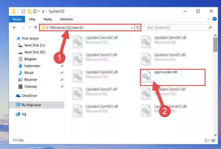
Task: Select the iaprovider.dll file name
Action: [x=166, y=72]
